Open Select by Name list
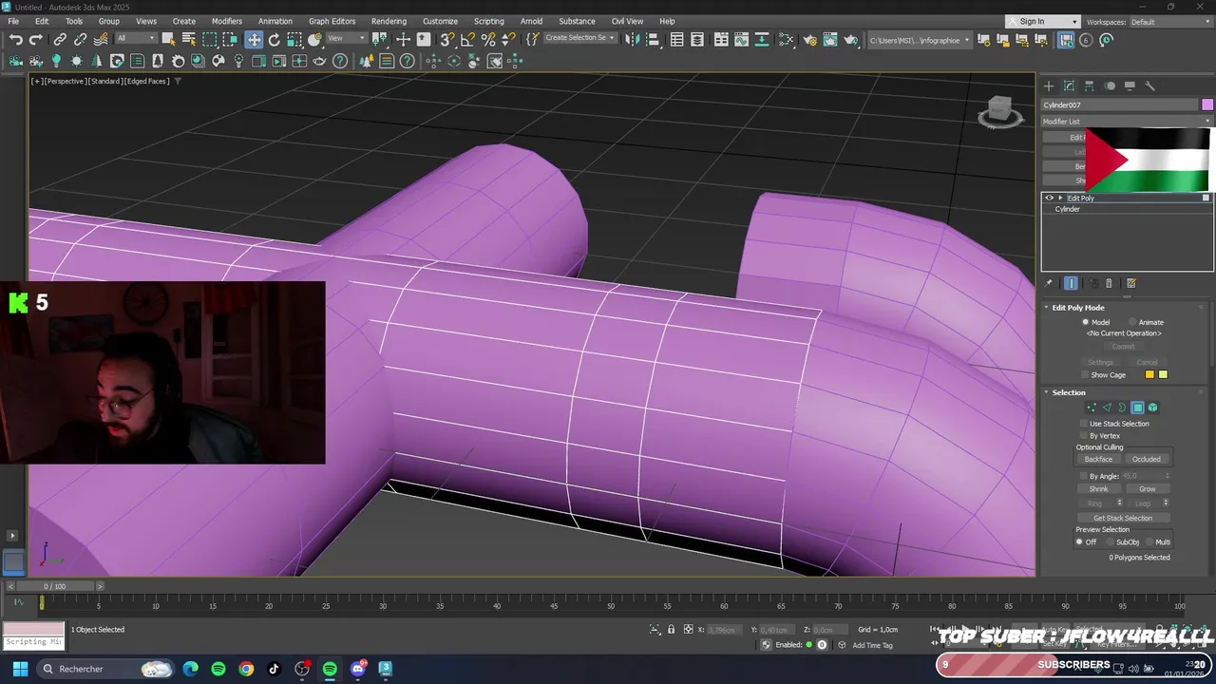 click(x=188, y=39)
